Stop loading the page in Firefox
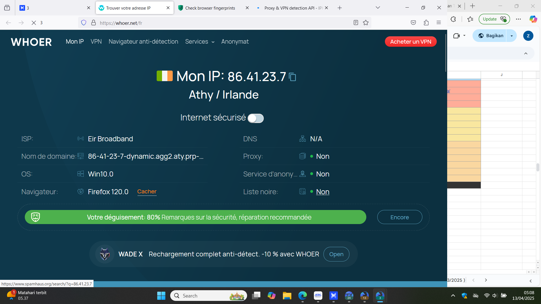The image size is (541, 304). [34, 23]
